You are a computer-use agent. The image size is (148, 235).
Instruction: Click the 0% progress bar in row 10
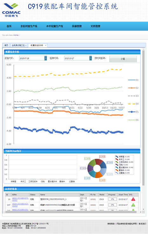click(x=112, y=199)
